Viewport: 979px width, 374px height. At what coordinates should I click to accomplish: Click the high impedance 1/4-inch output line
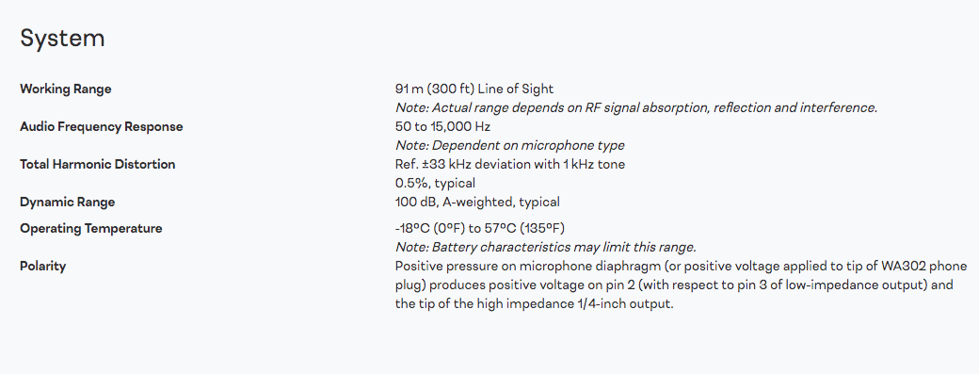pyautogui.click(x=535, y=304)
